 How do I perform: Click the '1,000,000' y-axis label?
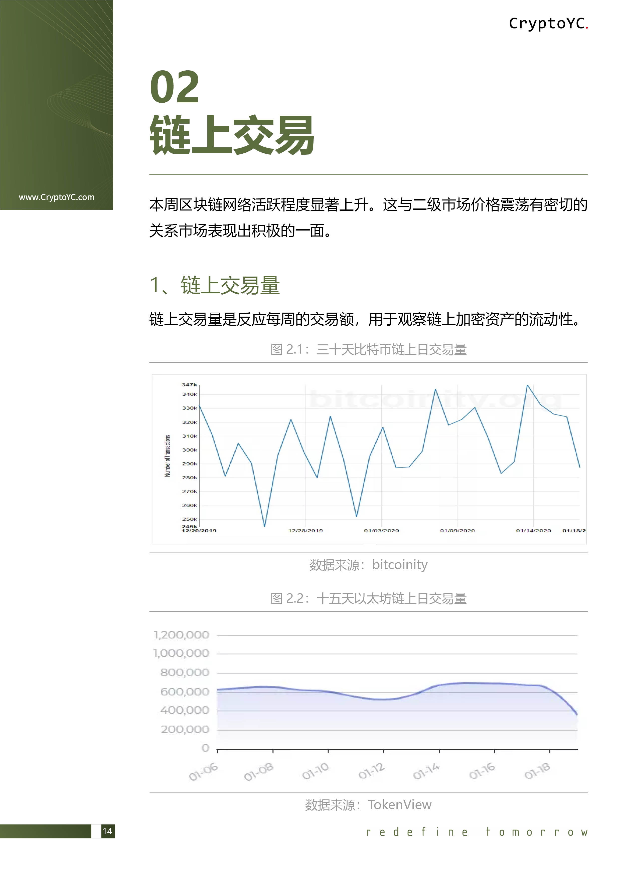[181, 653]
